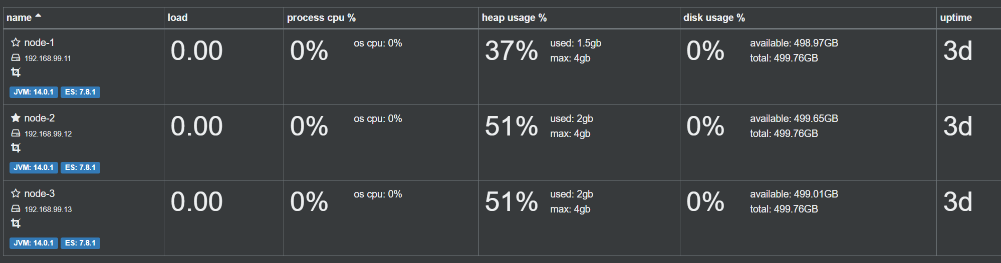
Task: Click the ES: 7.8.1 badge on node-3
Action: (x=80, y=243)
